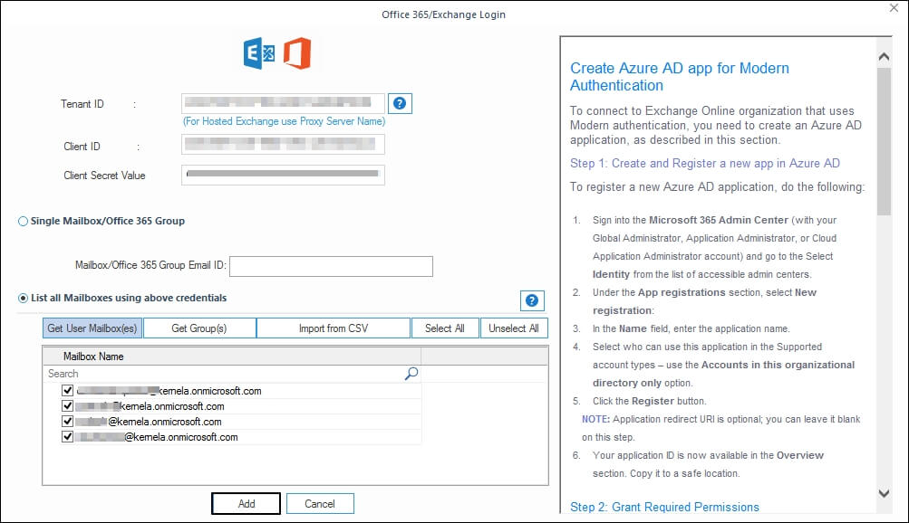909x523 pixels.
Task: Focus the Tenant ID input field
Action: (x=283, y=103)
